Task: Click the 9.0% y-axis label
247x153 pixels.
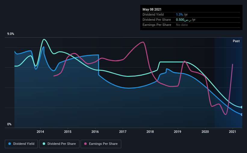Action: [x=11, y=34]
